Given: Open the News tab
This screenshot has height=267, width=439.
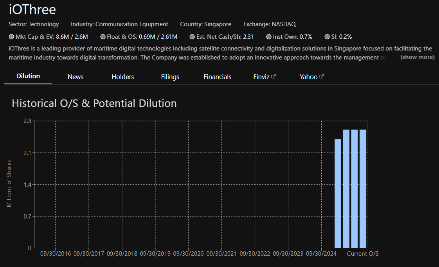Looking at the screenshot, I should 75,77.
